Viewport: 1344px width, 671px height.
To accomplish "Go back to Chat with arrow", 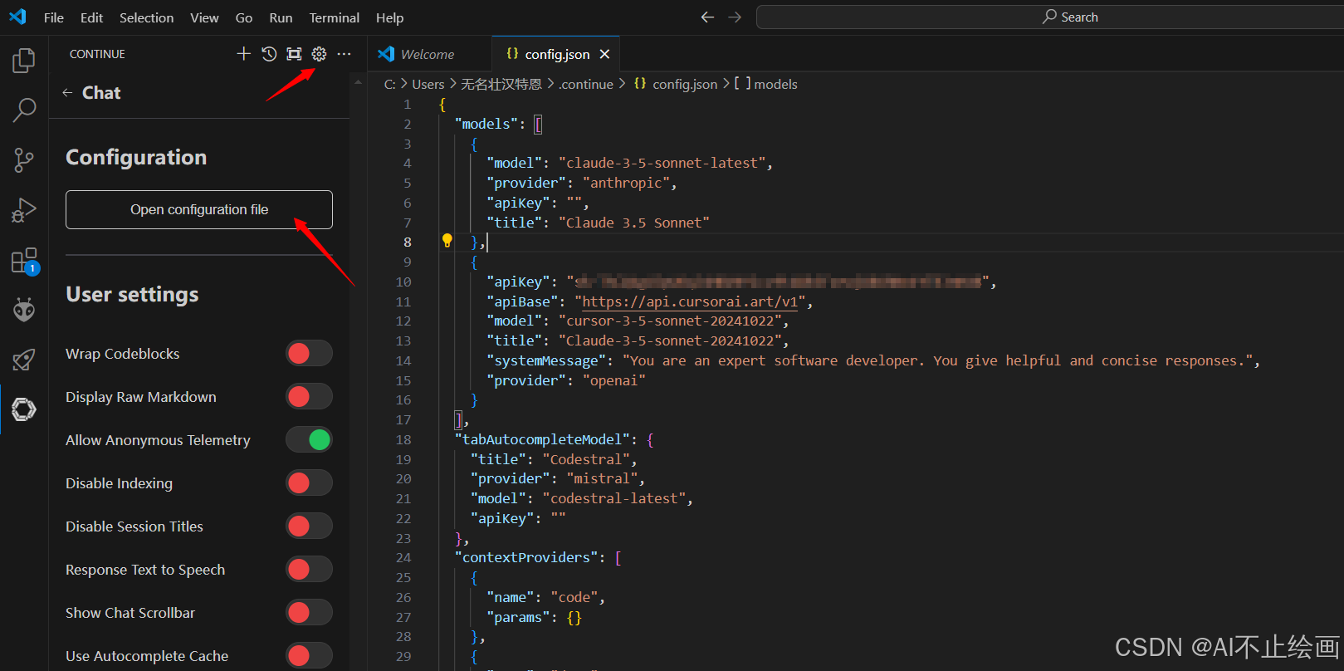I will (67, 93).
